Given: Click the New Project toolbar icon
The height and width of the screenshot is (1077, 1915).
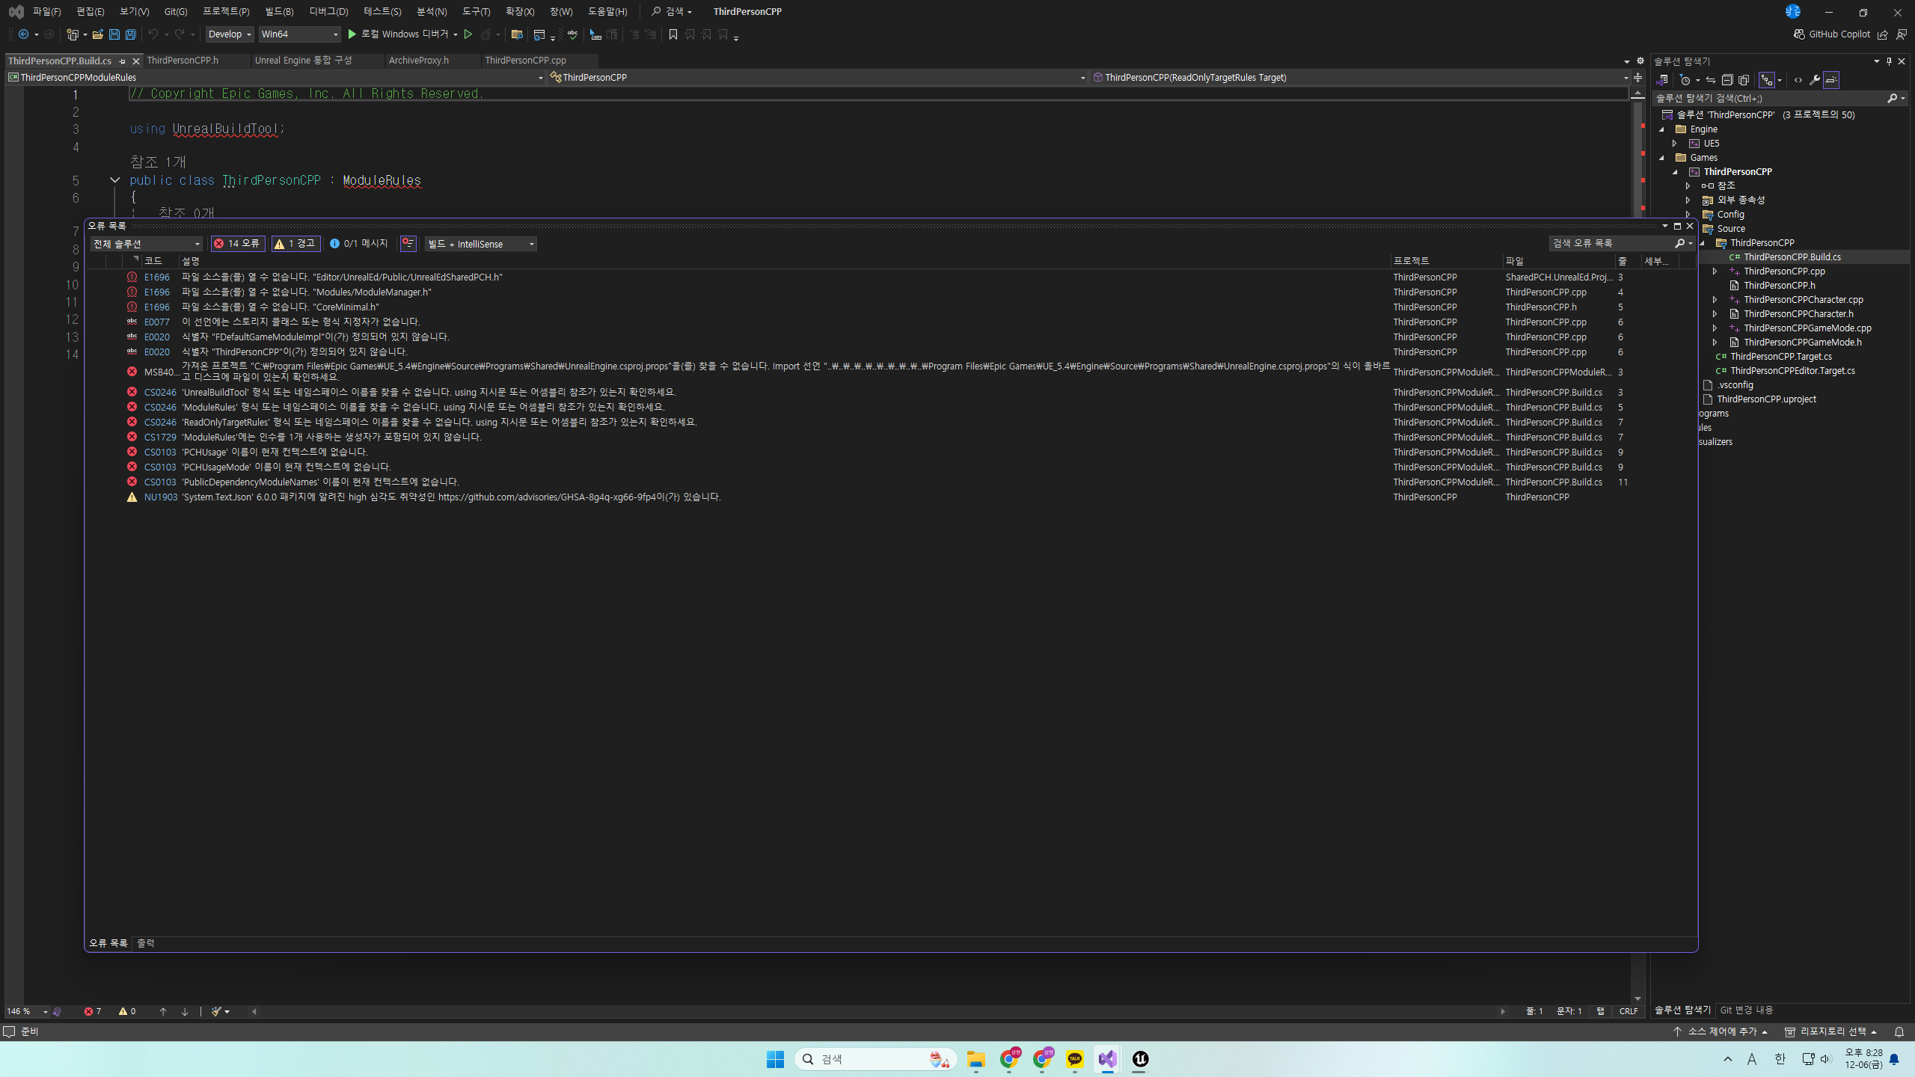Looking at the screenshot, I should coord(73,34).
